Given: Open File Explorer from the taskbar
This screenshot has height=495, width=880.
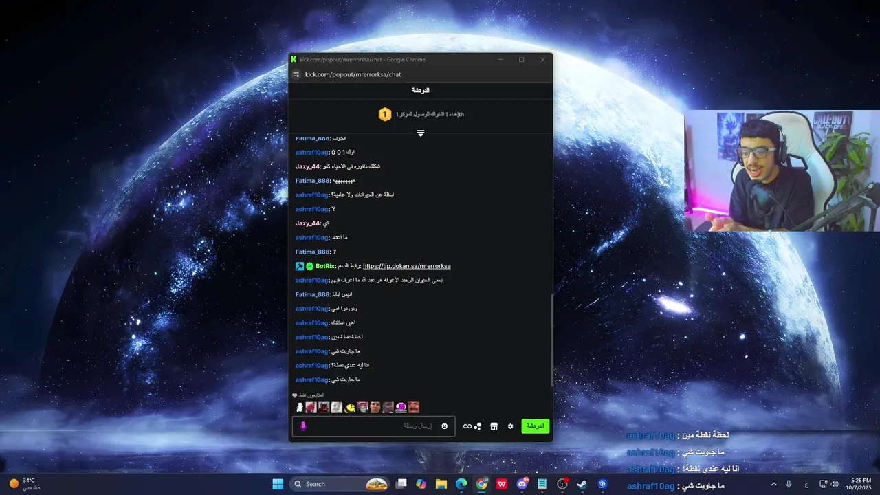Looking at the screenshot, I should point(441,484).
